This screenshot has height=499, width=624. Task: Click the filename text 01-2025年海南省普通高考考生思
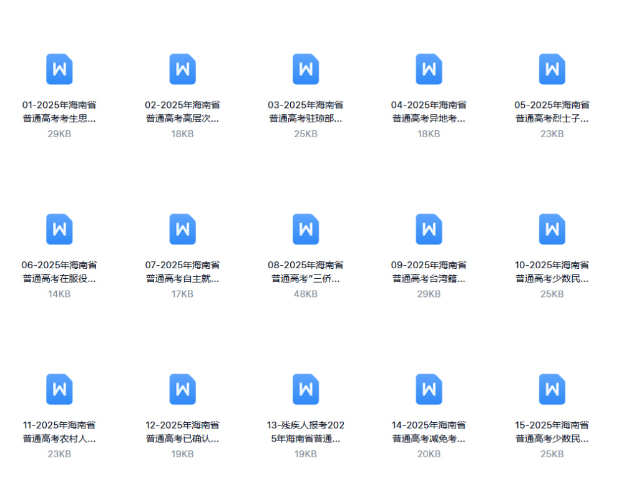[x=59, y=112]
